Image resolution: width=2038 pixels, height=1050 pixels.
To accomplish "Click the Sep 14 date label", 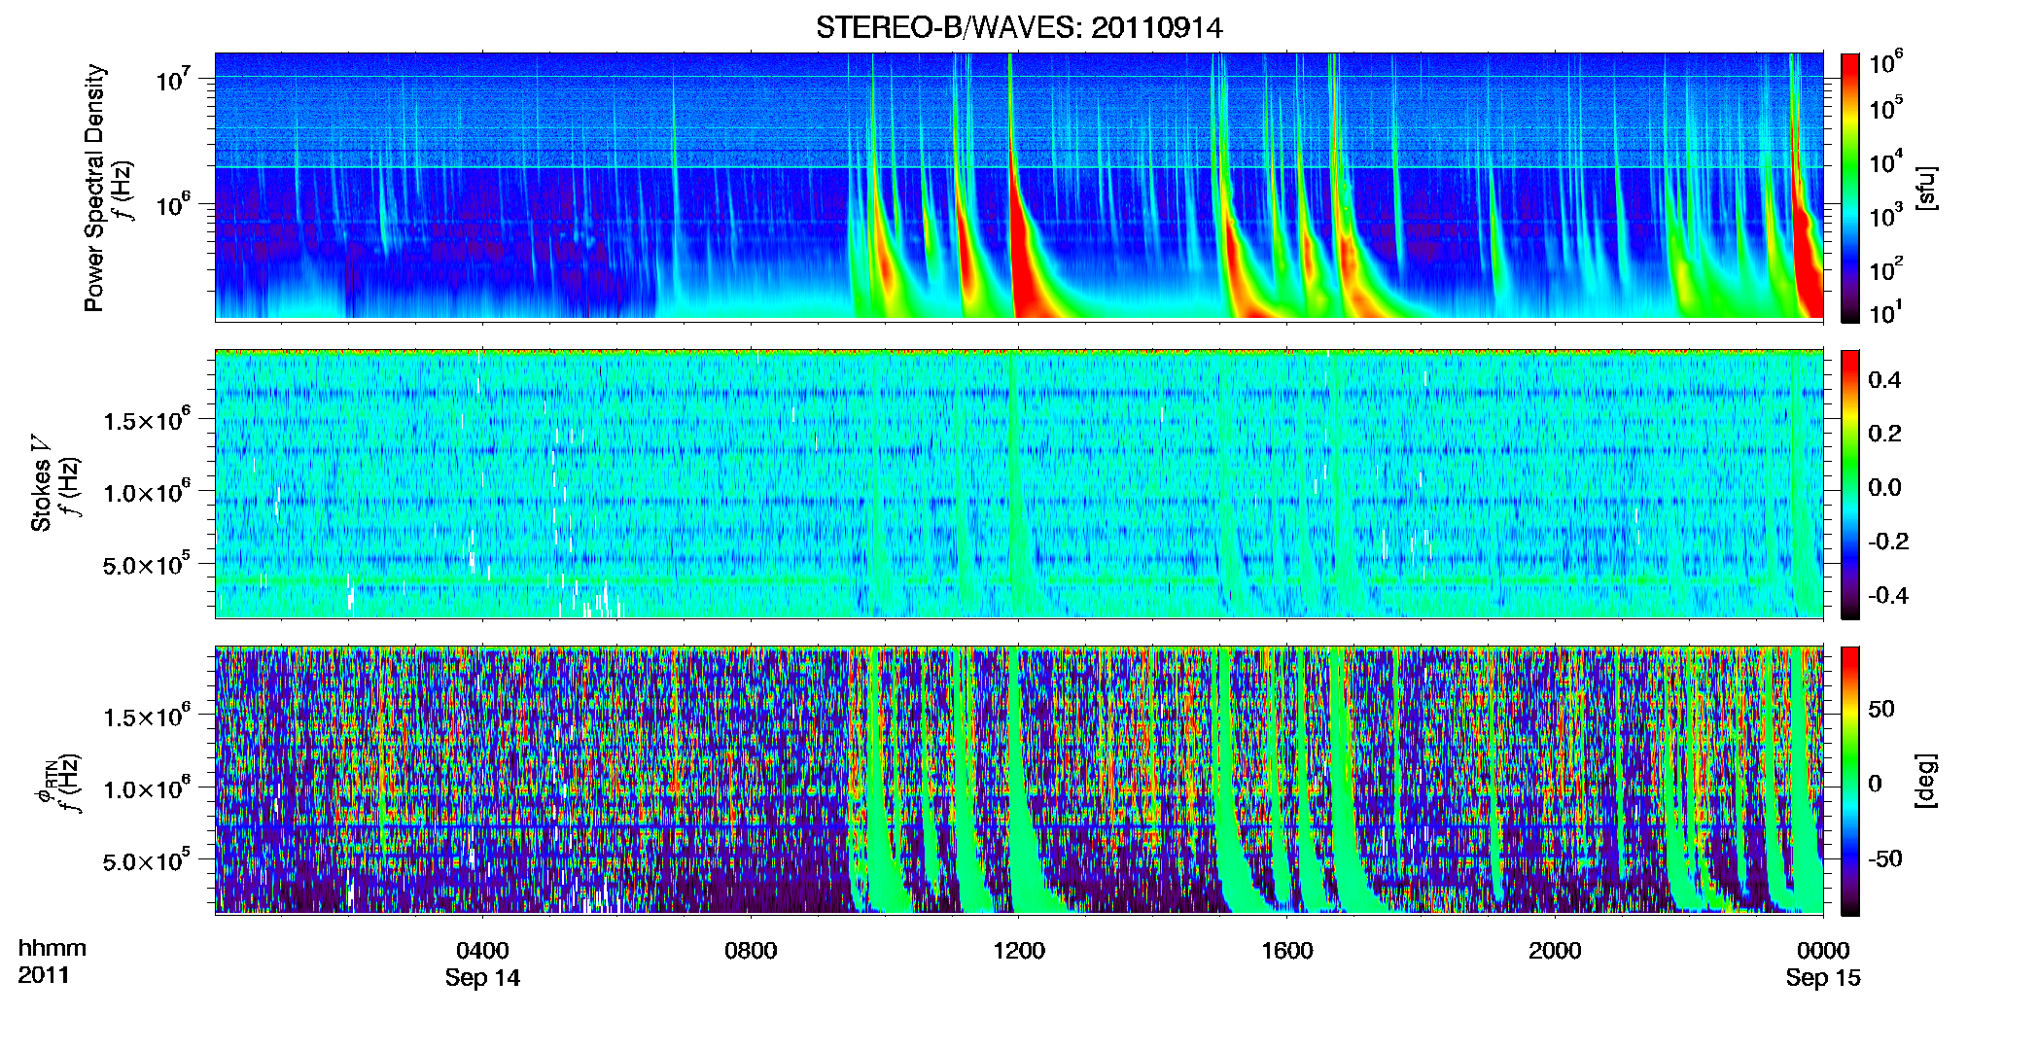I will 482,978.
